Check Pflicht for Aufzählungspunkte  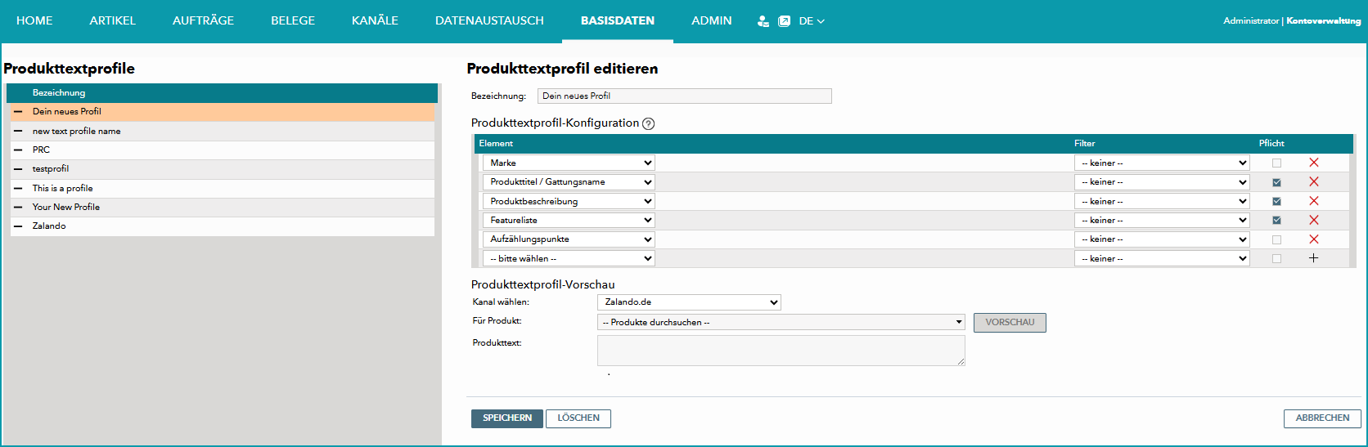[x=1276, y=239]
